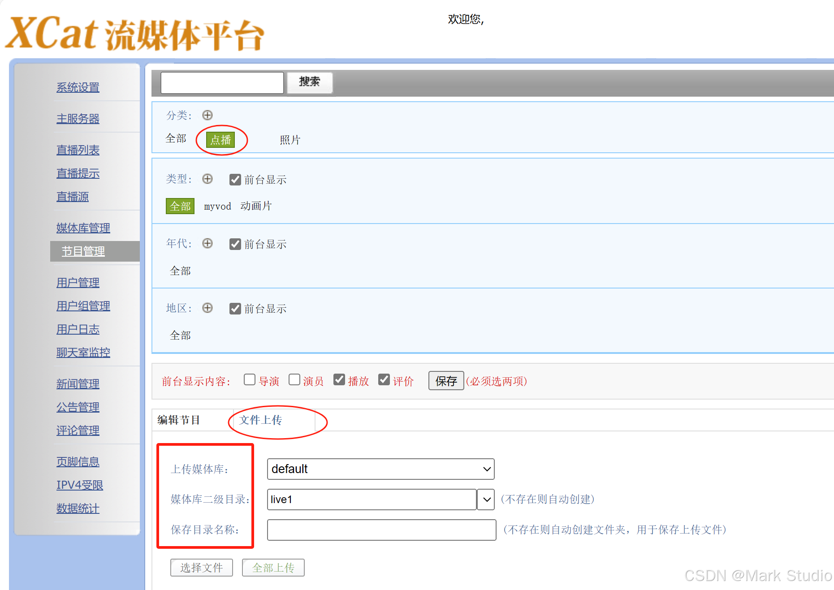Open IPV4受限 in sidebar
The image size is (834, 590).
pos(80,485)
